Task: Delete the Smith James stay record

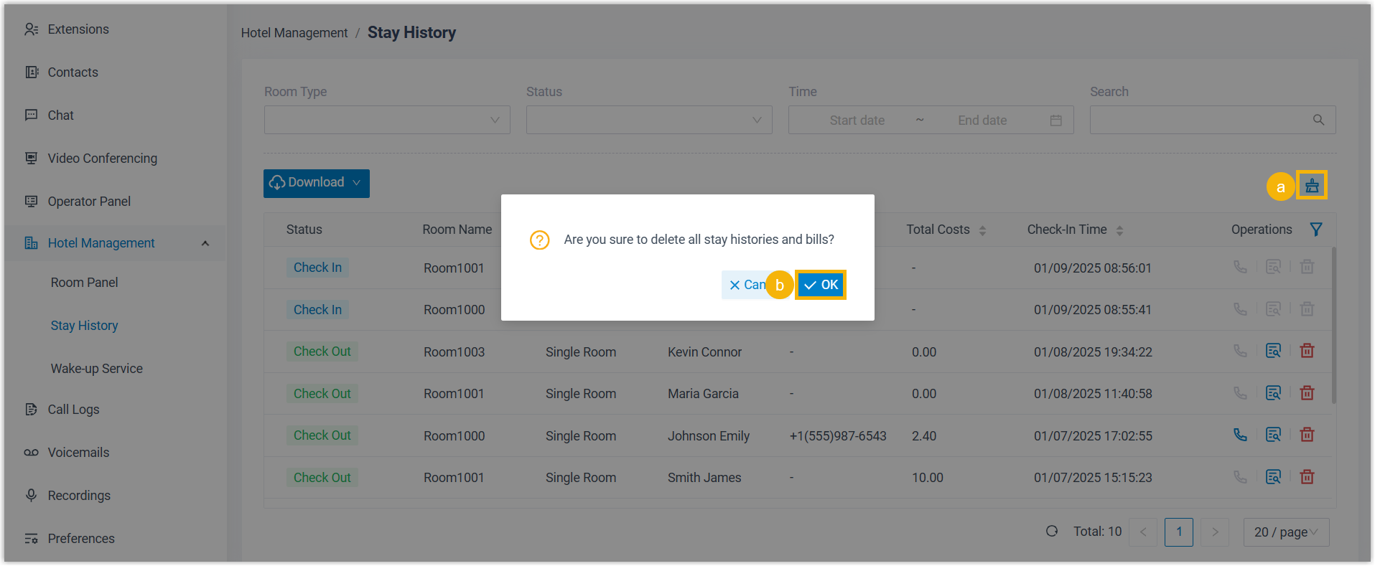Action: [1307, 477]
